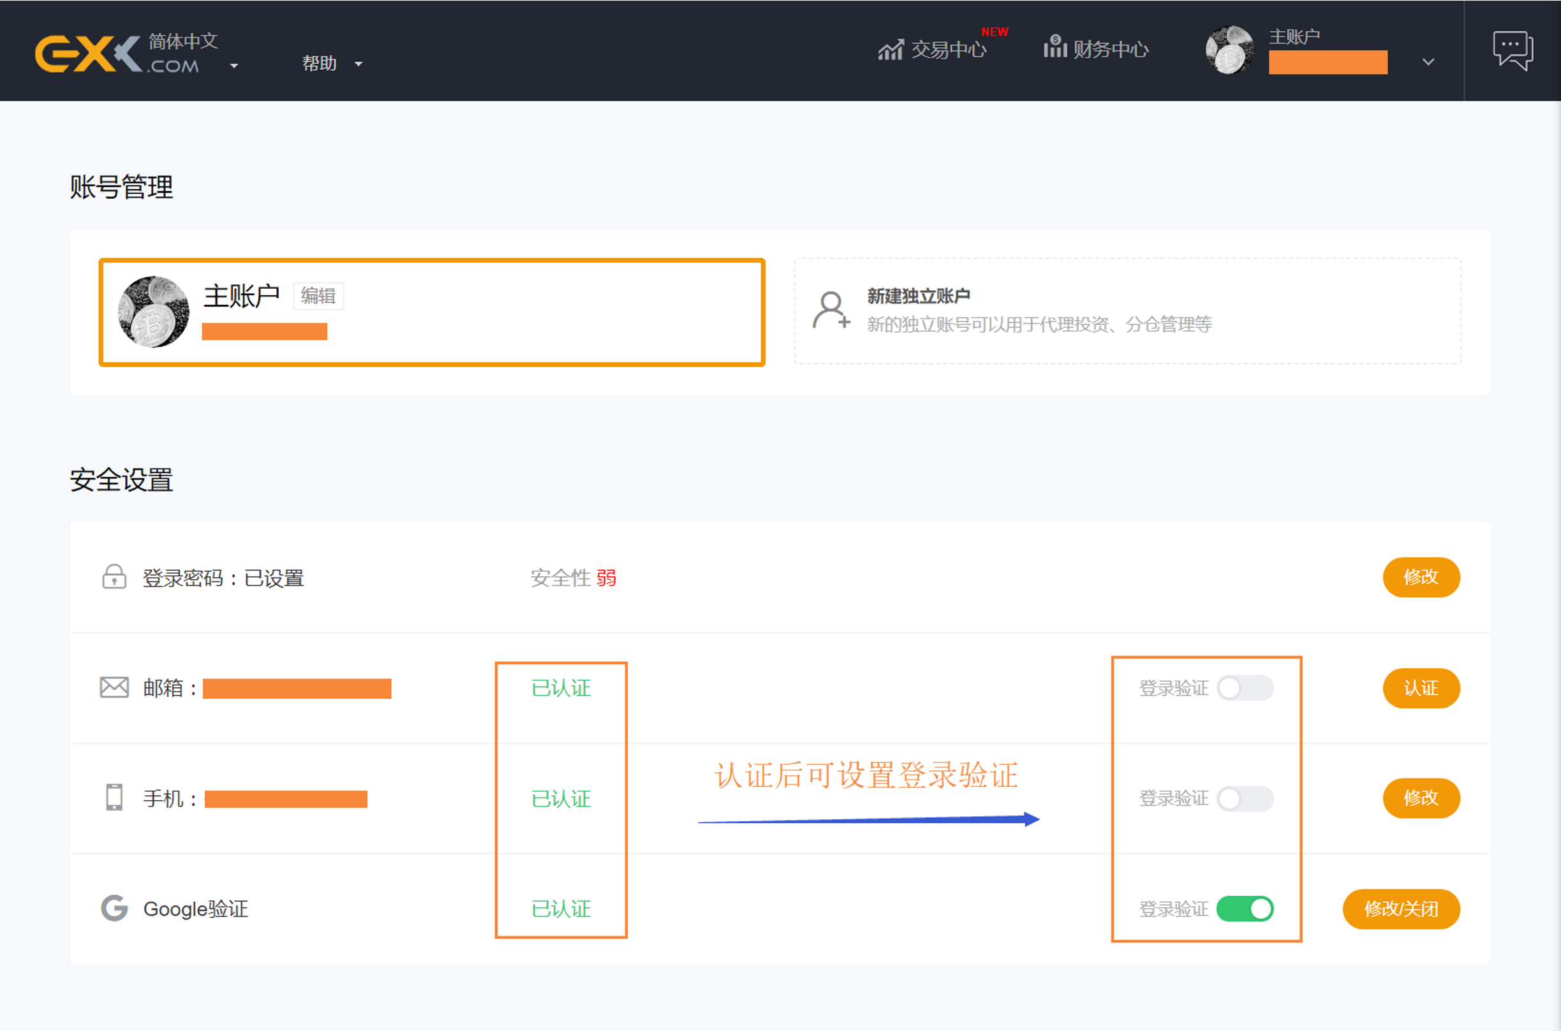The image size is (1561, 1031).
Task: Click 修改 button for login password
Action: tap(1421, 577)
